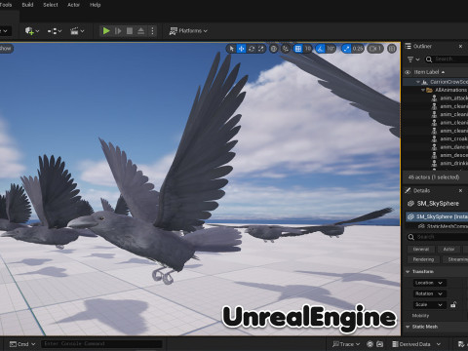468x351 pixels.
Task: Toggle visibility column eye icon in Outliner header
Action: (x=408, y=72)
